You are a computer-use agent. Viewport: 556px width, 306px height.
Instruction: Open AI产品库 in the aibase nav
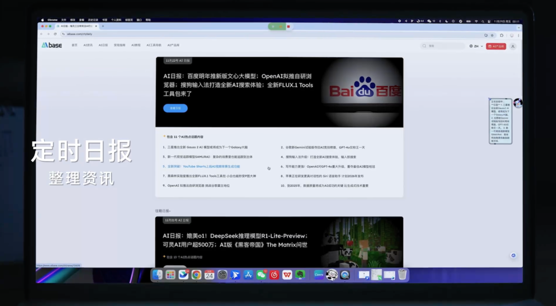click(173, 45)
